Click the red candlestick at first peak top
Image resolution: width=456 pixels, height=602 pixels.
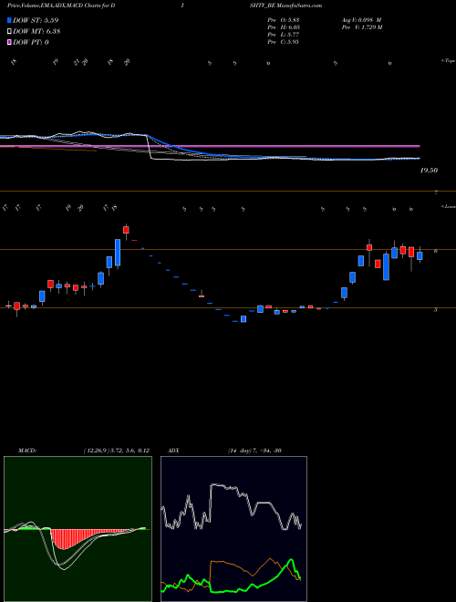click(126, 230)
